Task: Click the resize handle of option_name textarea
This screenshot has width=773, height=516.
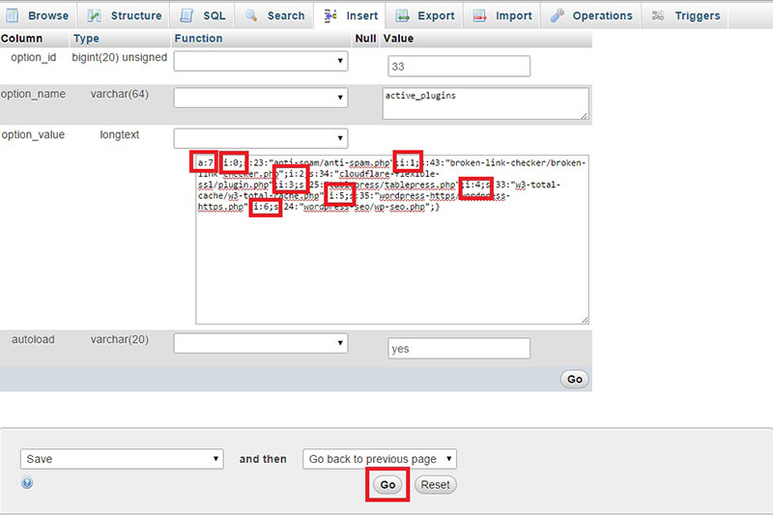Action: point(585,115)
